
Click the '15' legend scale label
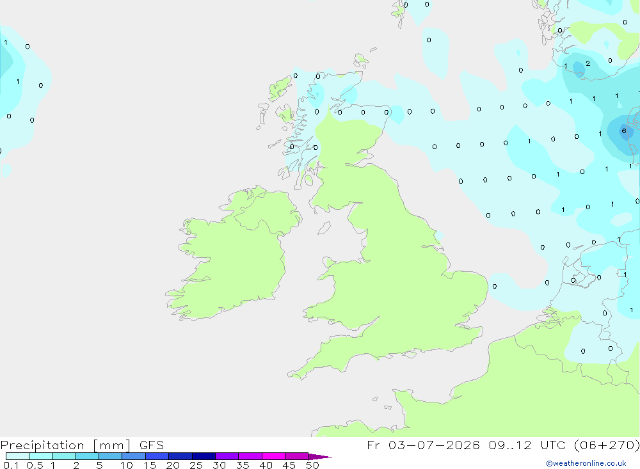(150, 465)
